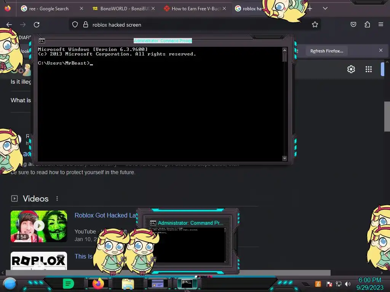Expand the 'Is it illeg...' question row
Image resolution: width=390 pixels, height=292 pixels.
tap(21, 82)
